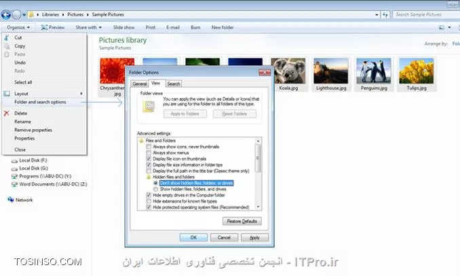Toggle Display file size information checkbox
The width and height of the screenshot is (460, 276).
149,165
